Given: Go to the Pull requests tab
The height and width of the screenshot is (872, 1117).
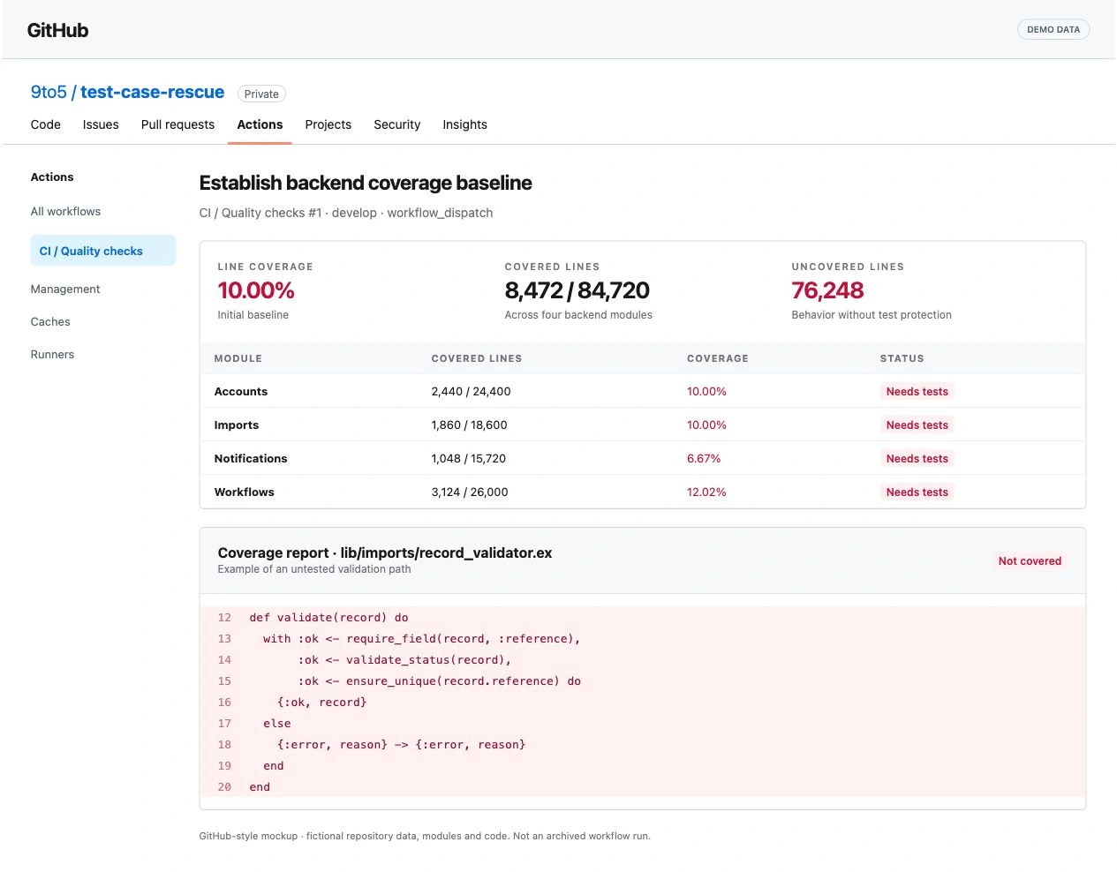Looking at the screenshot, I should tap(177, 124).
